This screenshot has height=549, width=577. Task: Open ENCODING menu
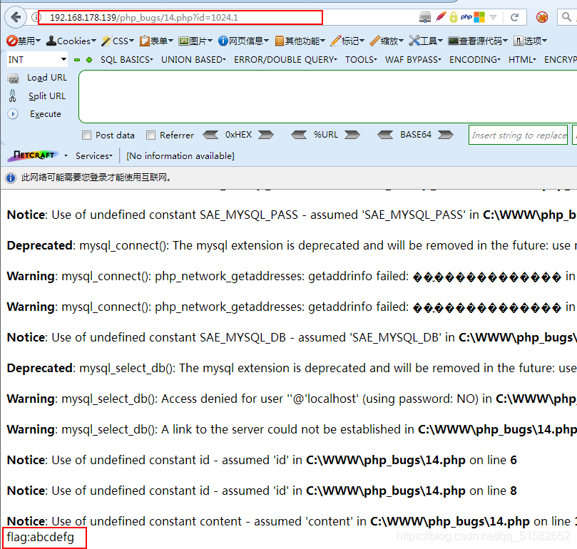(x=475, y=60)
